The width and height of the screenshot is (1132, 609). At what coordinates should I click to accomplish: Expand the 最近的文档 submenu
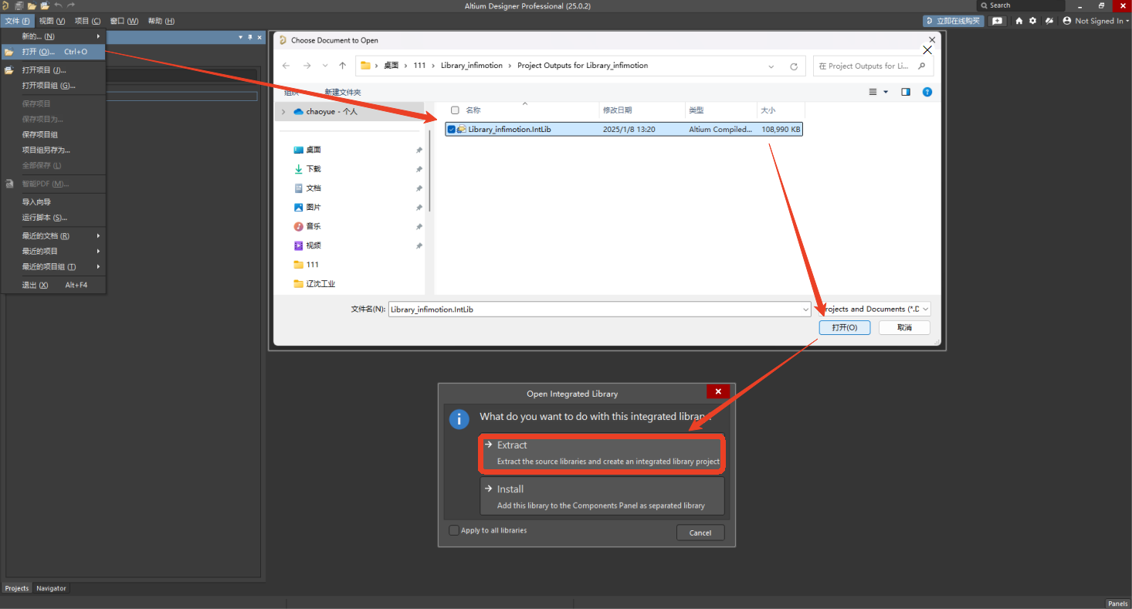98,235
